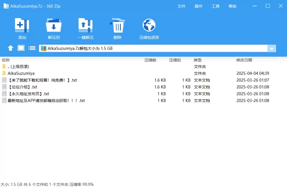The image size is (287, 189).
Task: Click the file icon of 【来了就能下载和观看】 txt
Action: click(4, 80)
